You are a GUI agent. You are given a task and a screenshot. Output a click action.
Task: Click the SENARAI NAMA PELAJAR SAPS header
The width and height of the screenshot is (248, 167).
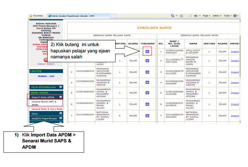[x=112, y=36]
